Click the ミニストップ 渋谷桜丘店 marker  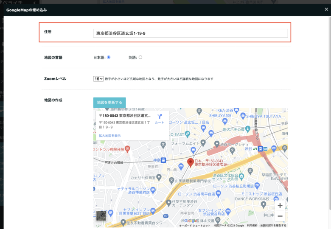pos(276,199)
